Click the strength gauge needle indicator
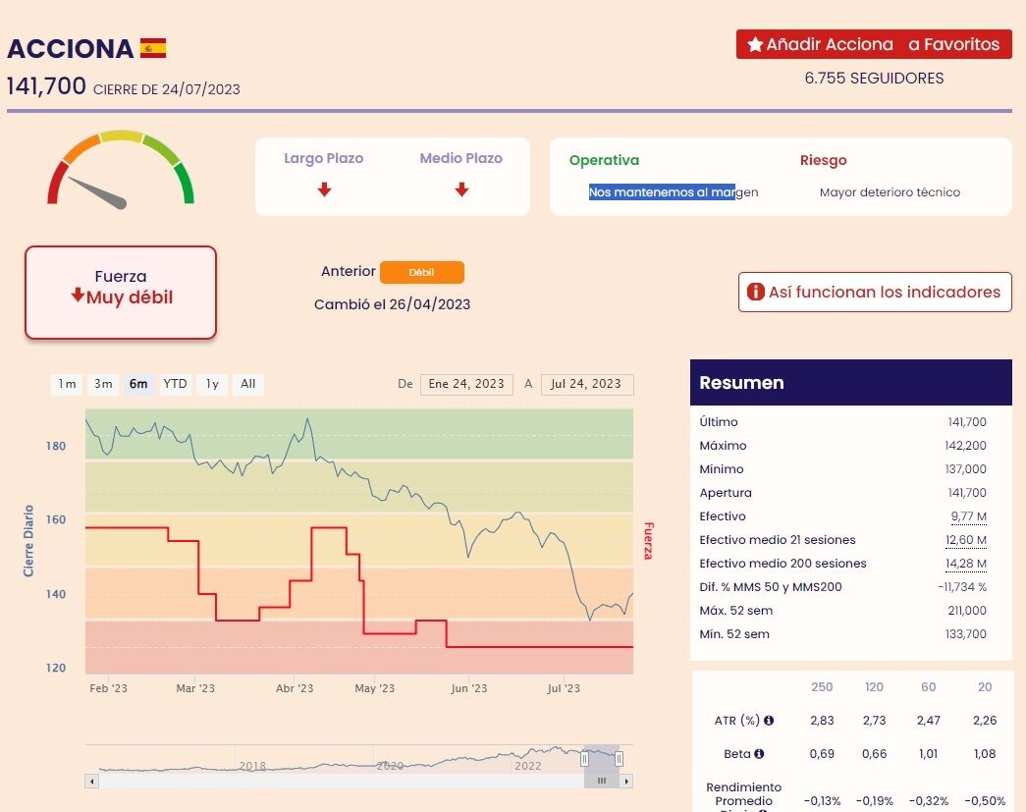 97,193
